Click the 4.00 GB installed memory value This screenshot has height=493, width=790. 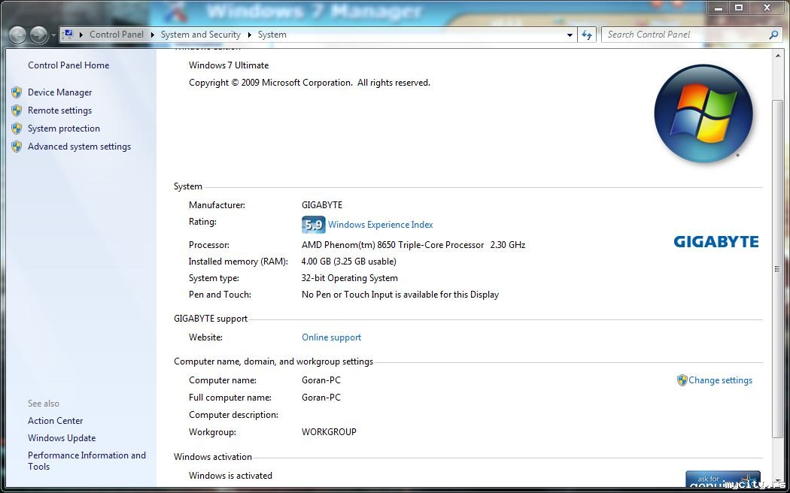point(348,262)
